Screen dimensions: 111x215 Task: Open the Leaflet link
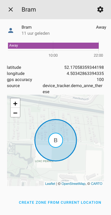point(50,184)
